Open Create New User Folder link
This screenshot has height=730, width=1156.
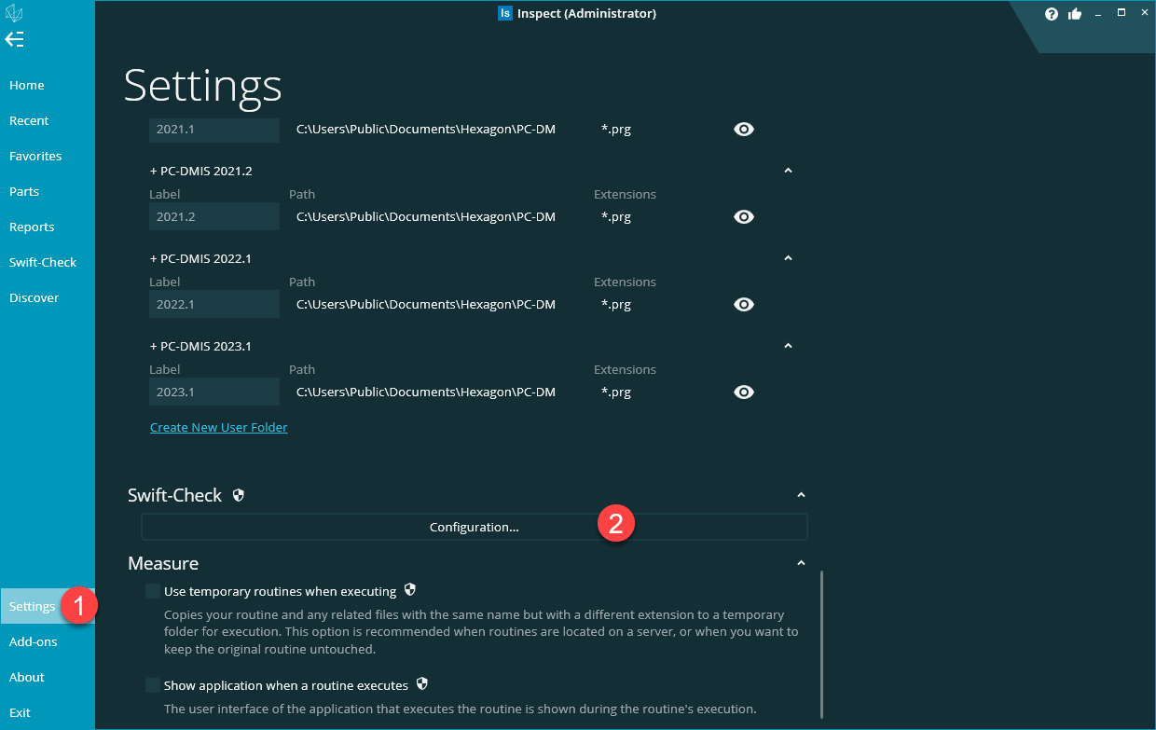[x=218, y=427]
